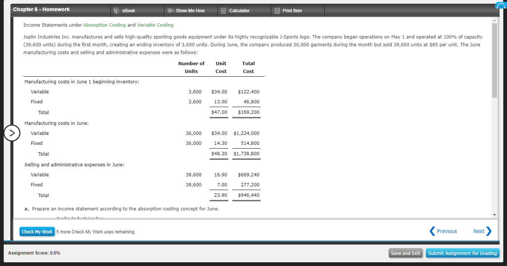Click the 23.90 unit cost cell

(220, 195)
